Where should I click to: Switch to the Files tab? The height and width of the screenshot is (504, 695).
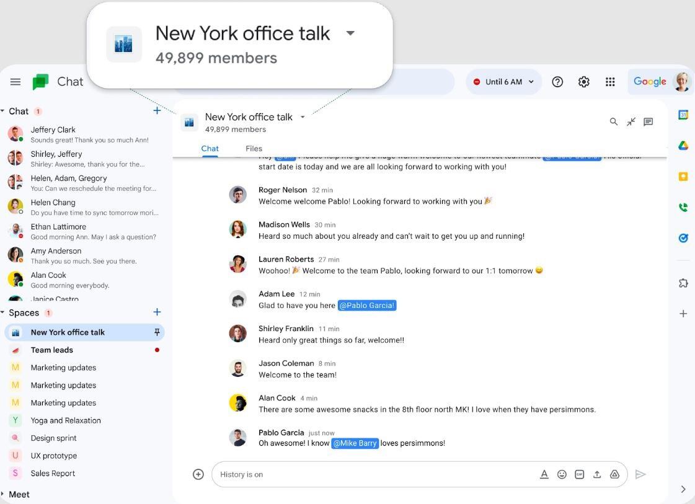[254, 149]
